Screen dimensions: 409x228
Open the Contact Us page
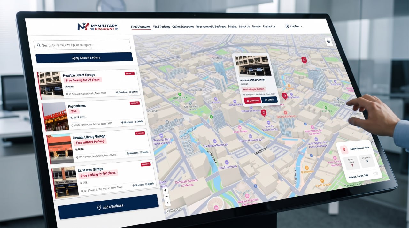click(269, 27)
